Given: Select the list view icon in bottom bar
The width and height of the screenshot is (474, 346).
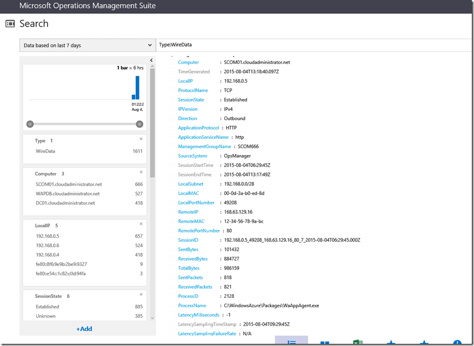Looking at the screenshot, I should tap(291, 342).
